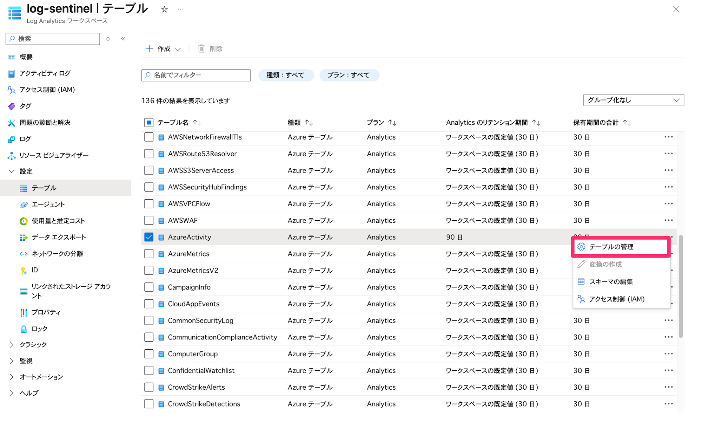Click the vertical table scrollbar
Image resolution: width=702 pixels, height=422 pixels.
coord(681,286)
